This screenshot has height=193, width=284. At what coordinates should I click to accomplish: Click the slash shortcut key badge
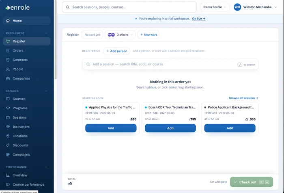[240, 65]
